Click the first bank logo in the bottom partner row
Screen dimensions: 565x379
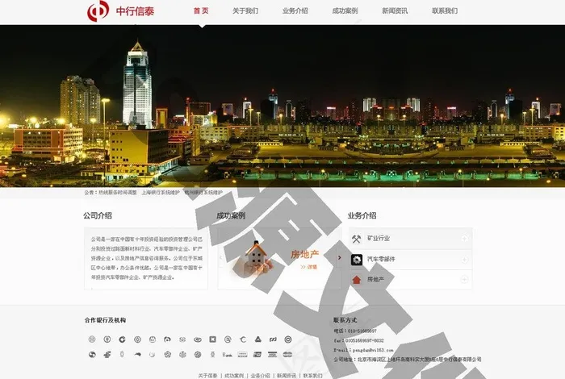pyautogui.click(x=92, y=354)
